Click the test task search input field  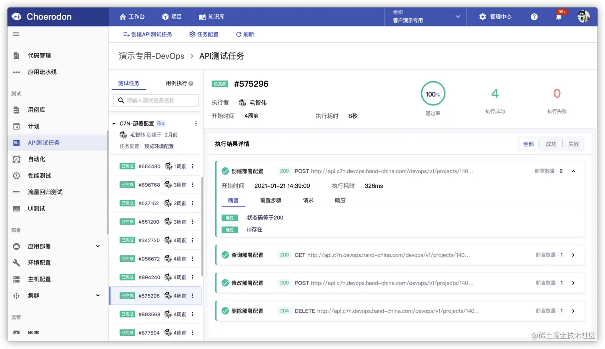tap(156, 100)
